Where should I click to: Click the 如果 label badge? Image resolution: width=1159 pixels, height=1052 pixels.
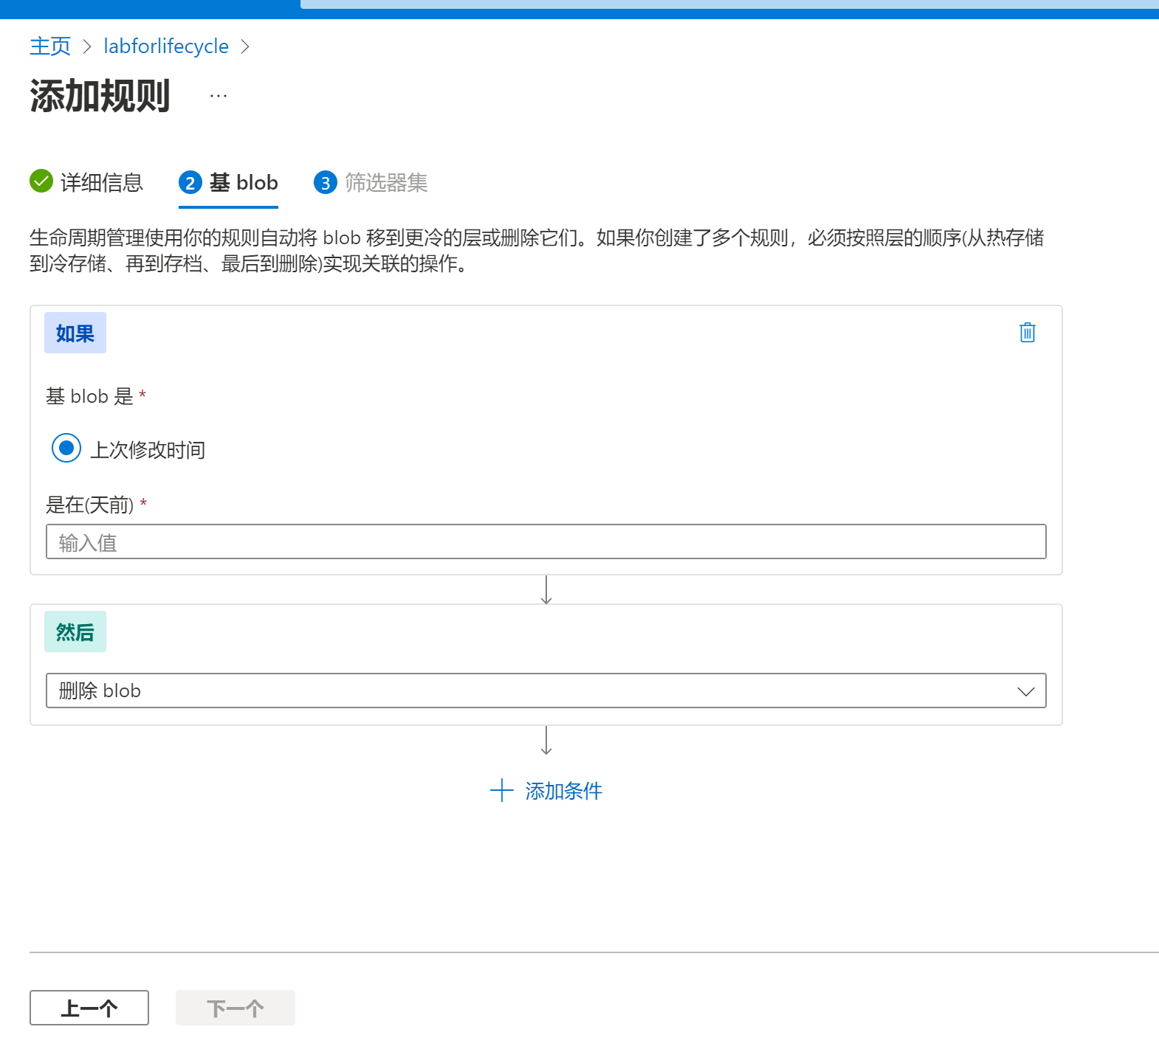(x=75, y=333)
